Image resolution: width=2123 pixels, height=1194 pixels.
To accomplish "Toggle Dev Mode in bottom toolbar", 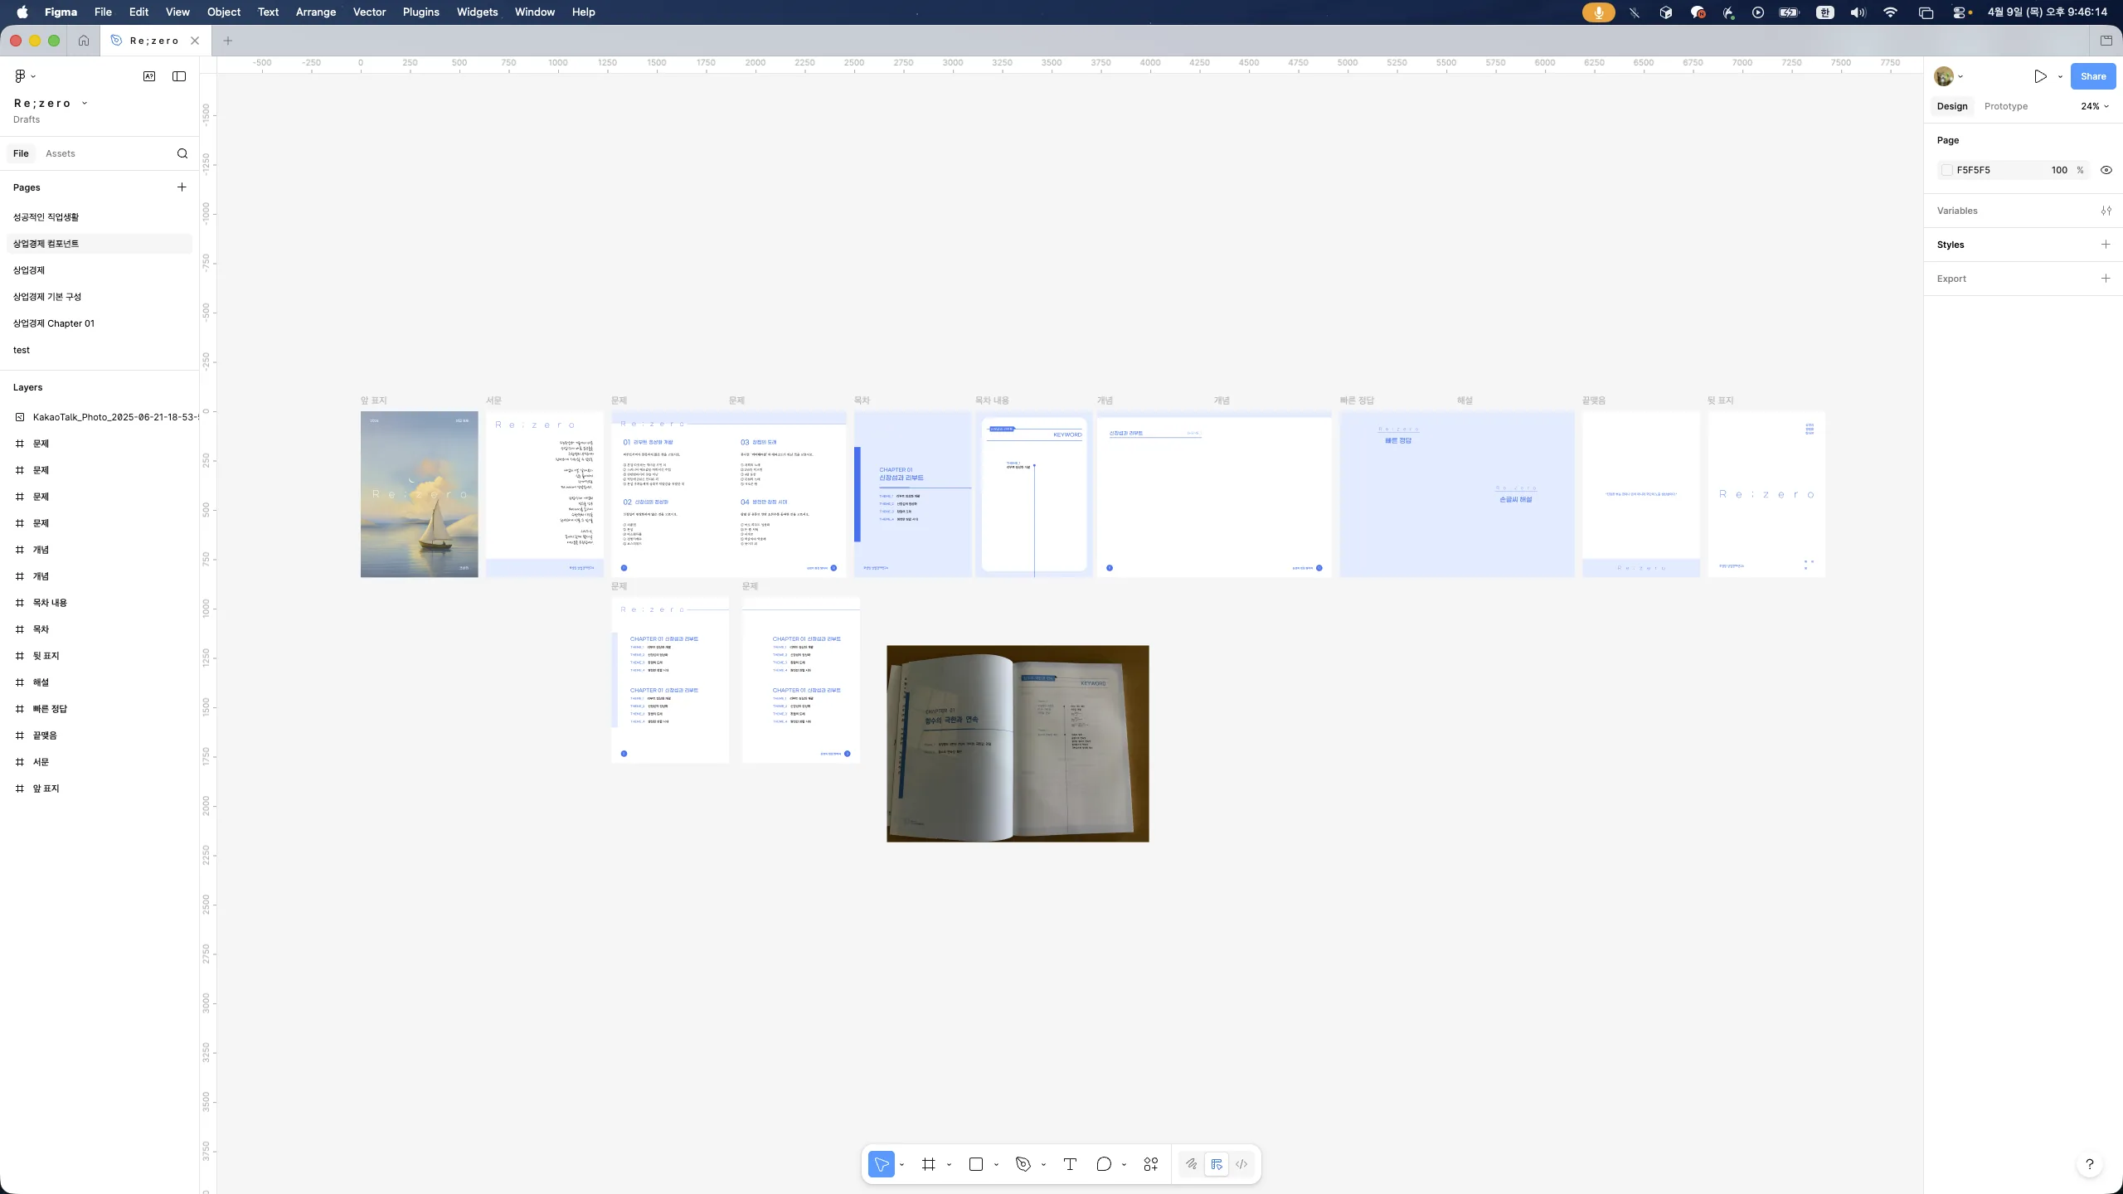I will point(1241,1164).
